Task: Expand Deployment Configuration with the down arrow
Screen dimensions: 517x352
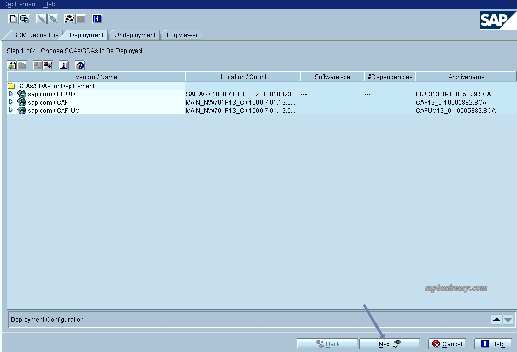Action: [x=507, y=319]
